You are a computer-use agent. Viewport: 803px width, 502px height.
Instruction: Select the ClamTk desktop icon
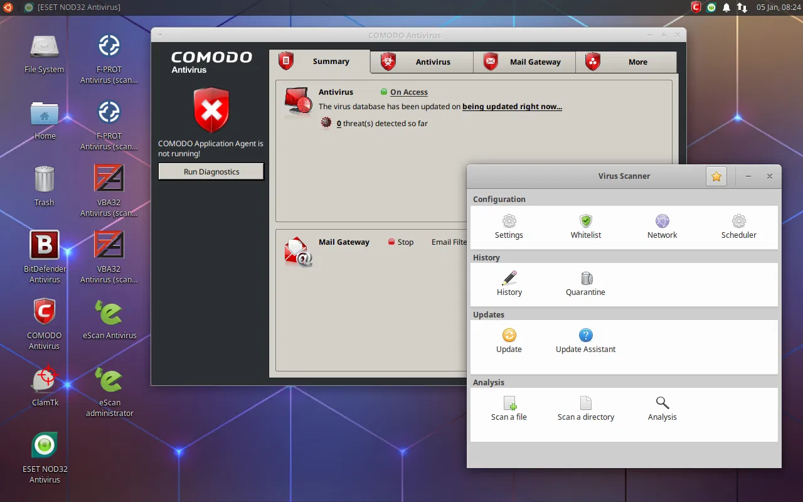(x=45, y=385)
